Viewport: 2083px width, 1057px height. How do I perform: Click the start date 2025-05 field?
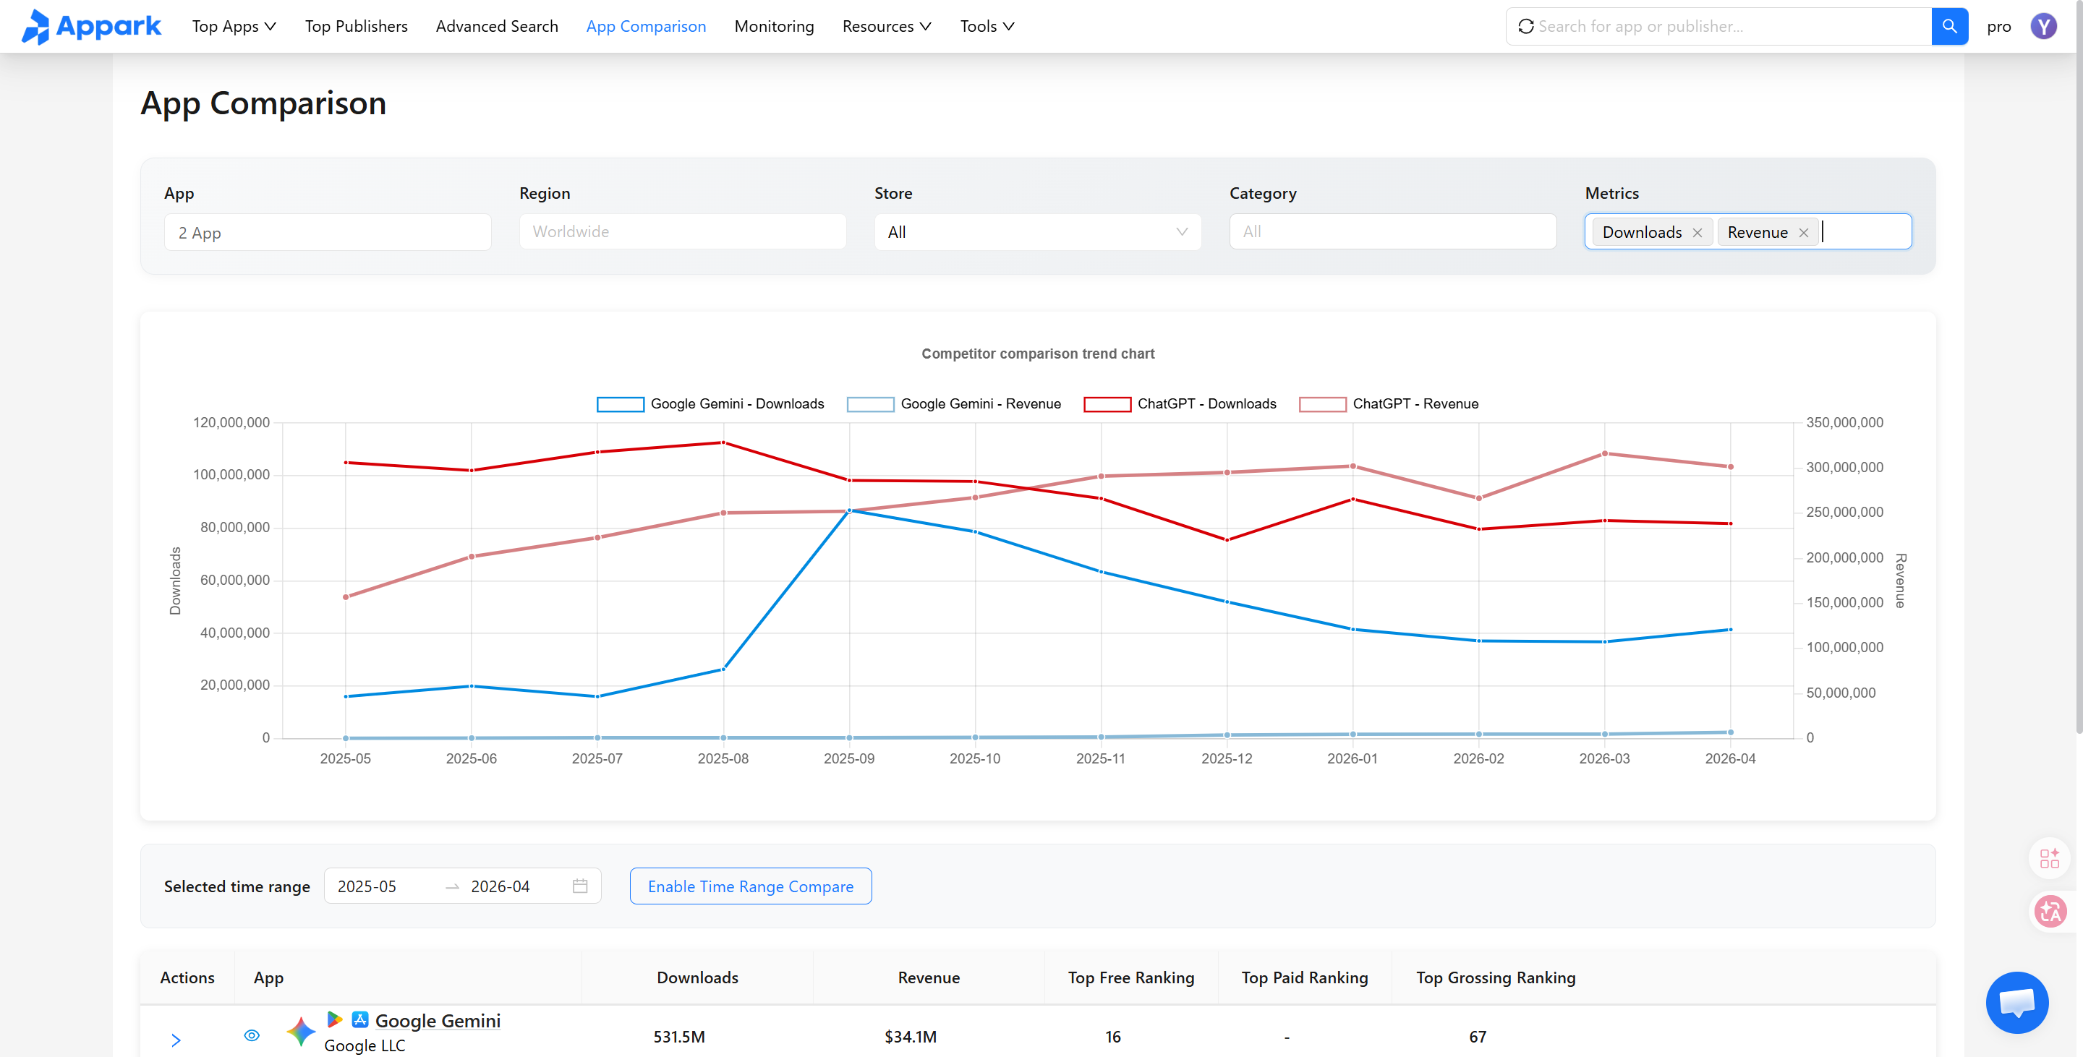384,886
